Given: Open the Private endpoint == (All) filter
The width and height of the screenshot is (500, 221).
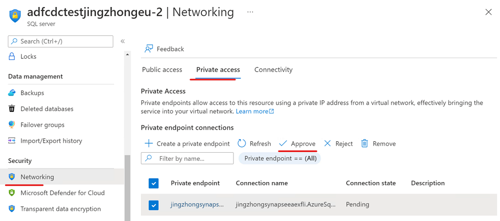Looking at the screenshot, I should (279, 158).
